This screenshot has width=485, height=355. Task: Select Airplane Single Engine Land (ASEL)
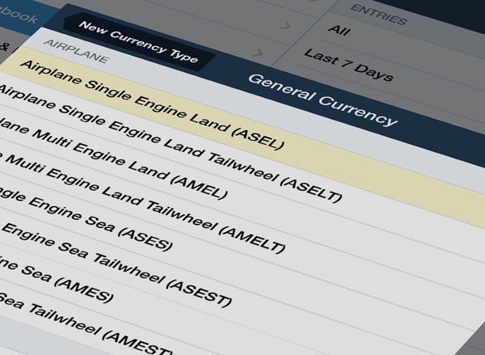(152, 106)
